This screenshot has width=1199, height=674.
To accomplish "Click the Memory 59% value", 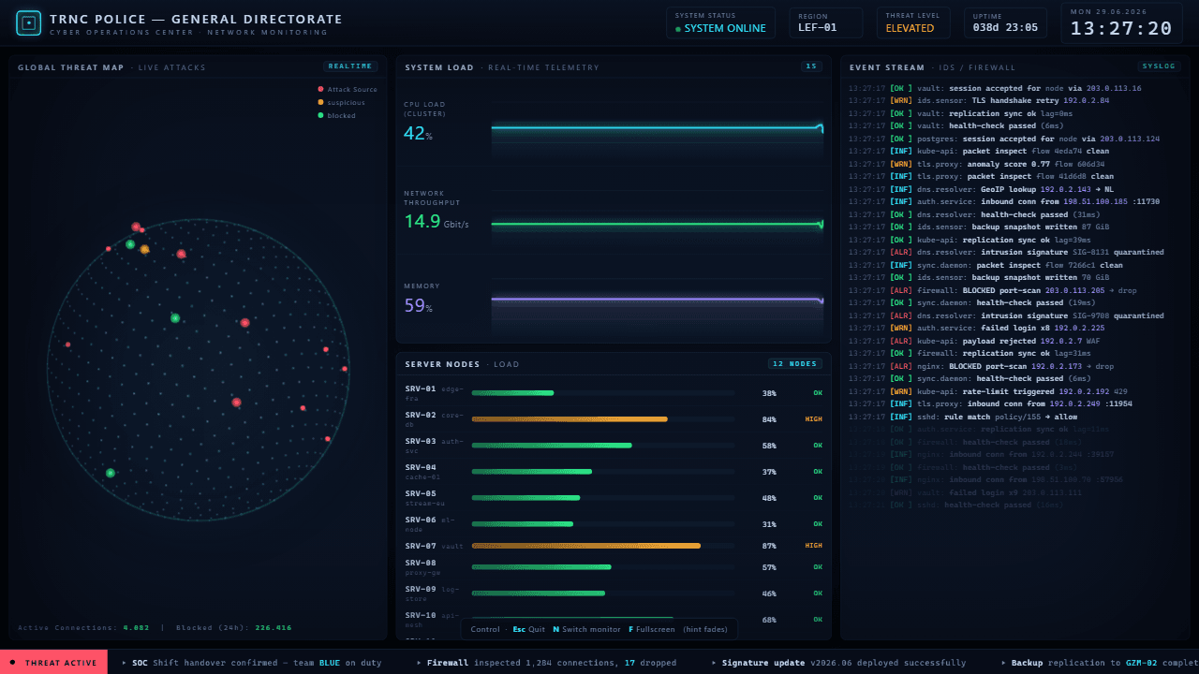I will (x=418, y=306).
